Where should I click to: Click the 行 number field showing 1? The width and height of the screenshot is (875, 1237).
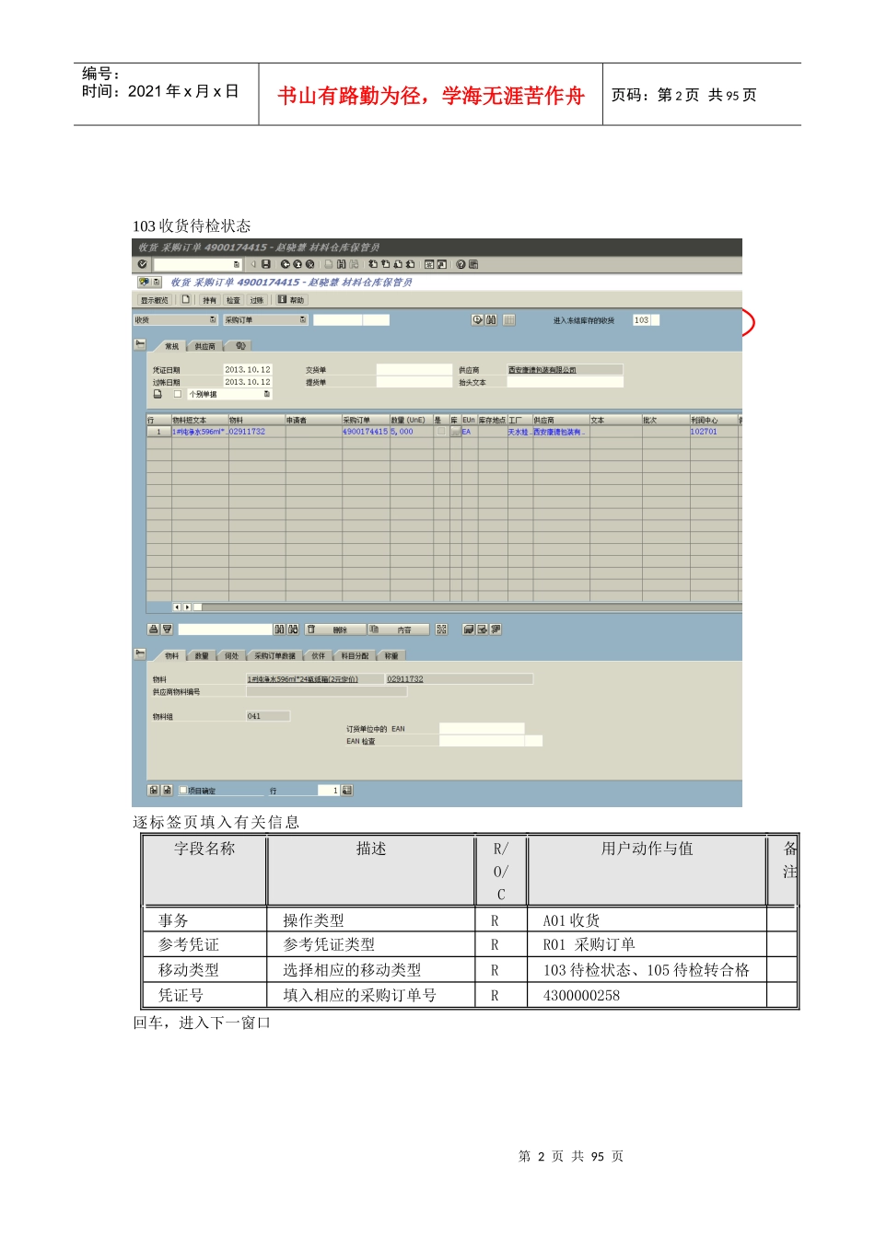[x=330, y=791]
